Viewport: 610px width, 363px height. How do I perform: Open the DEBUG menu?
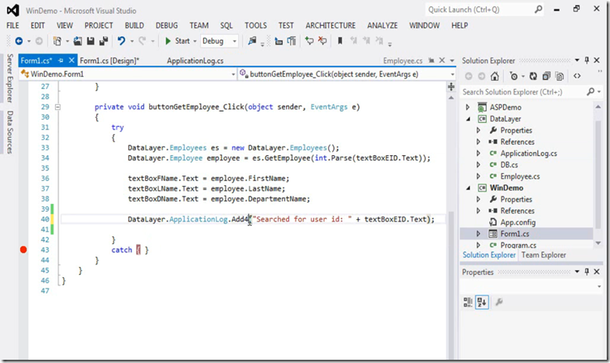167,25
